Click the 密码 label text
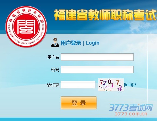 (x=55, y=70)
